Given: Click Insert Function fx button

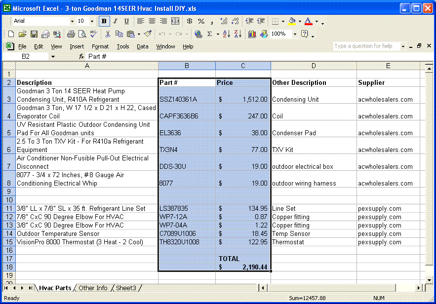Looking at the screenshot, I should coord(81,57).
